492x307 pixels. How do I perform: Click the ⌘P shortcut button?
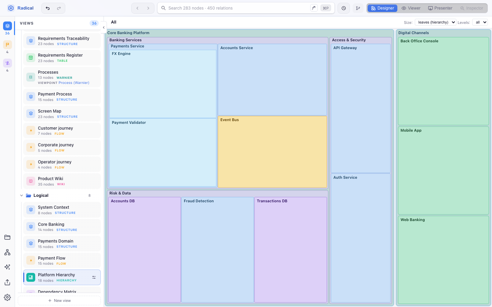tap(326, 8)
